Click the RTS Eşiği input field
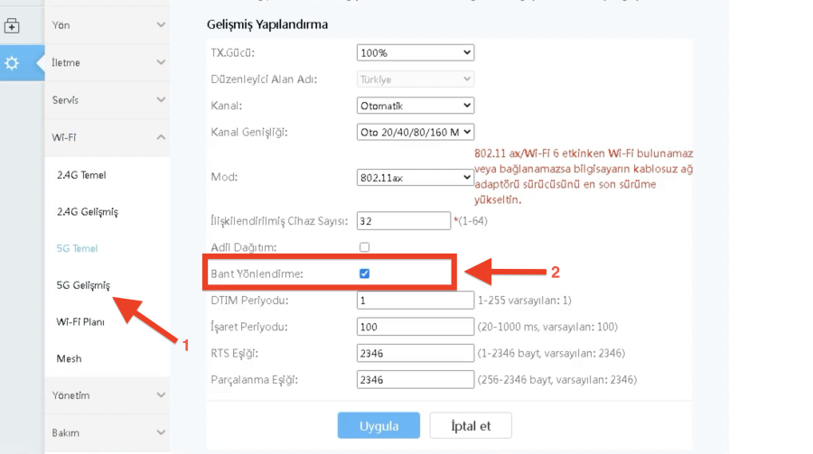Viewport: 813px width, 454px height. (415, 353)
